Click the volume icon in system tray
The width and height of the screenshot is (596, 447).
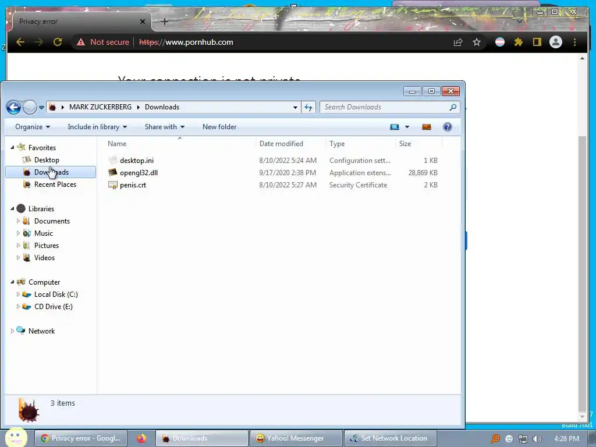click(x=537, y=439)
